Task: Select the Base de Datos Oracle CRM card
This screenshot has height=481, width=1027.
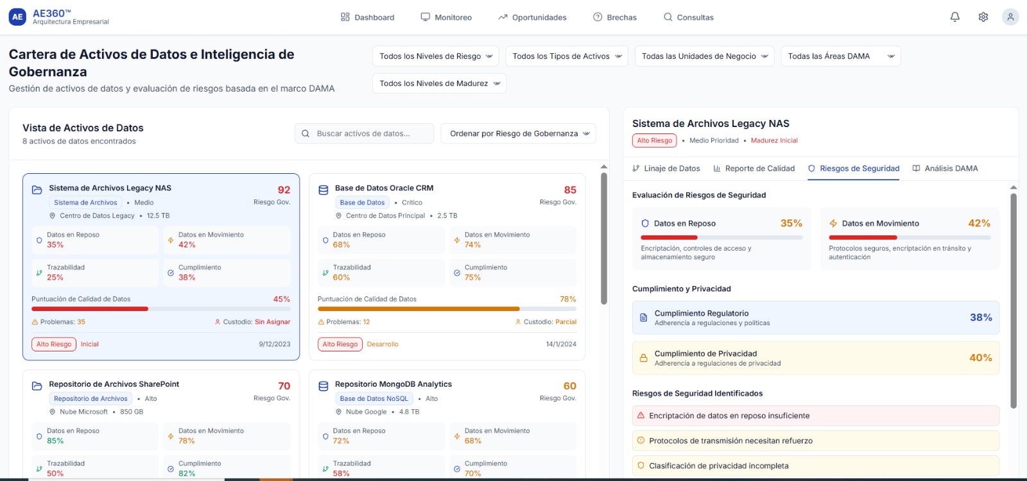Action: click(447, 266)
